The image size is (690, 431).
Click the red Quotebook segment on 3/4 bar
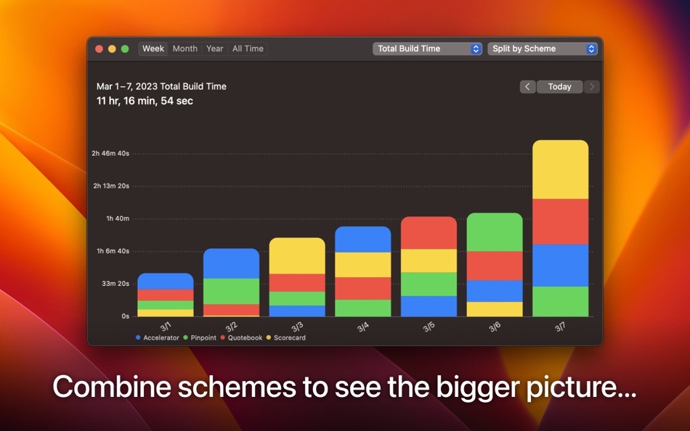coord(363,289)
